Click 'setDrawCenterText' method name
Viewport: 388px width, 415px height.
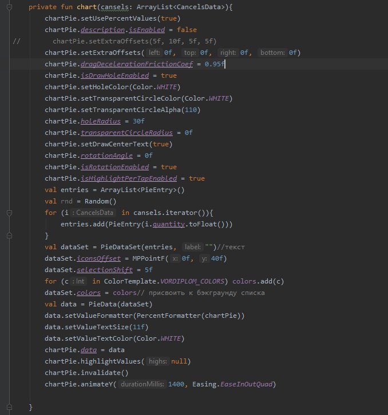click(x=115, y=144)
